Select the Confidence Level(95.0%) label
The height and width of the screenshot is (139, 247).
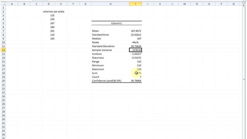click(x=110, y=81)
